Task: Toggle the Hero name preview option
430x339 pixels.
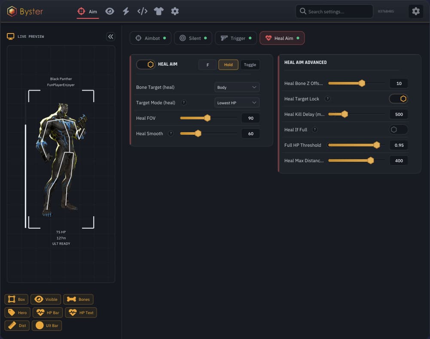Action: pos(17,312)
